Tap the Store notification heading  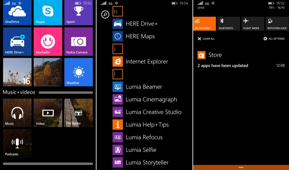coord(215,55)
